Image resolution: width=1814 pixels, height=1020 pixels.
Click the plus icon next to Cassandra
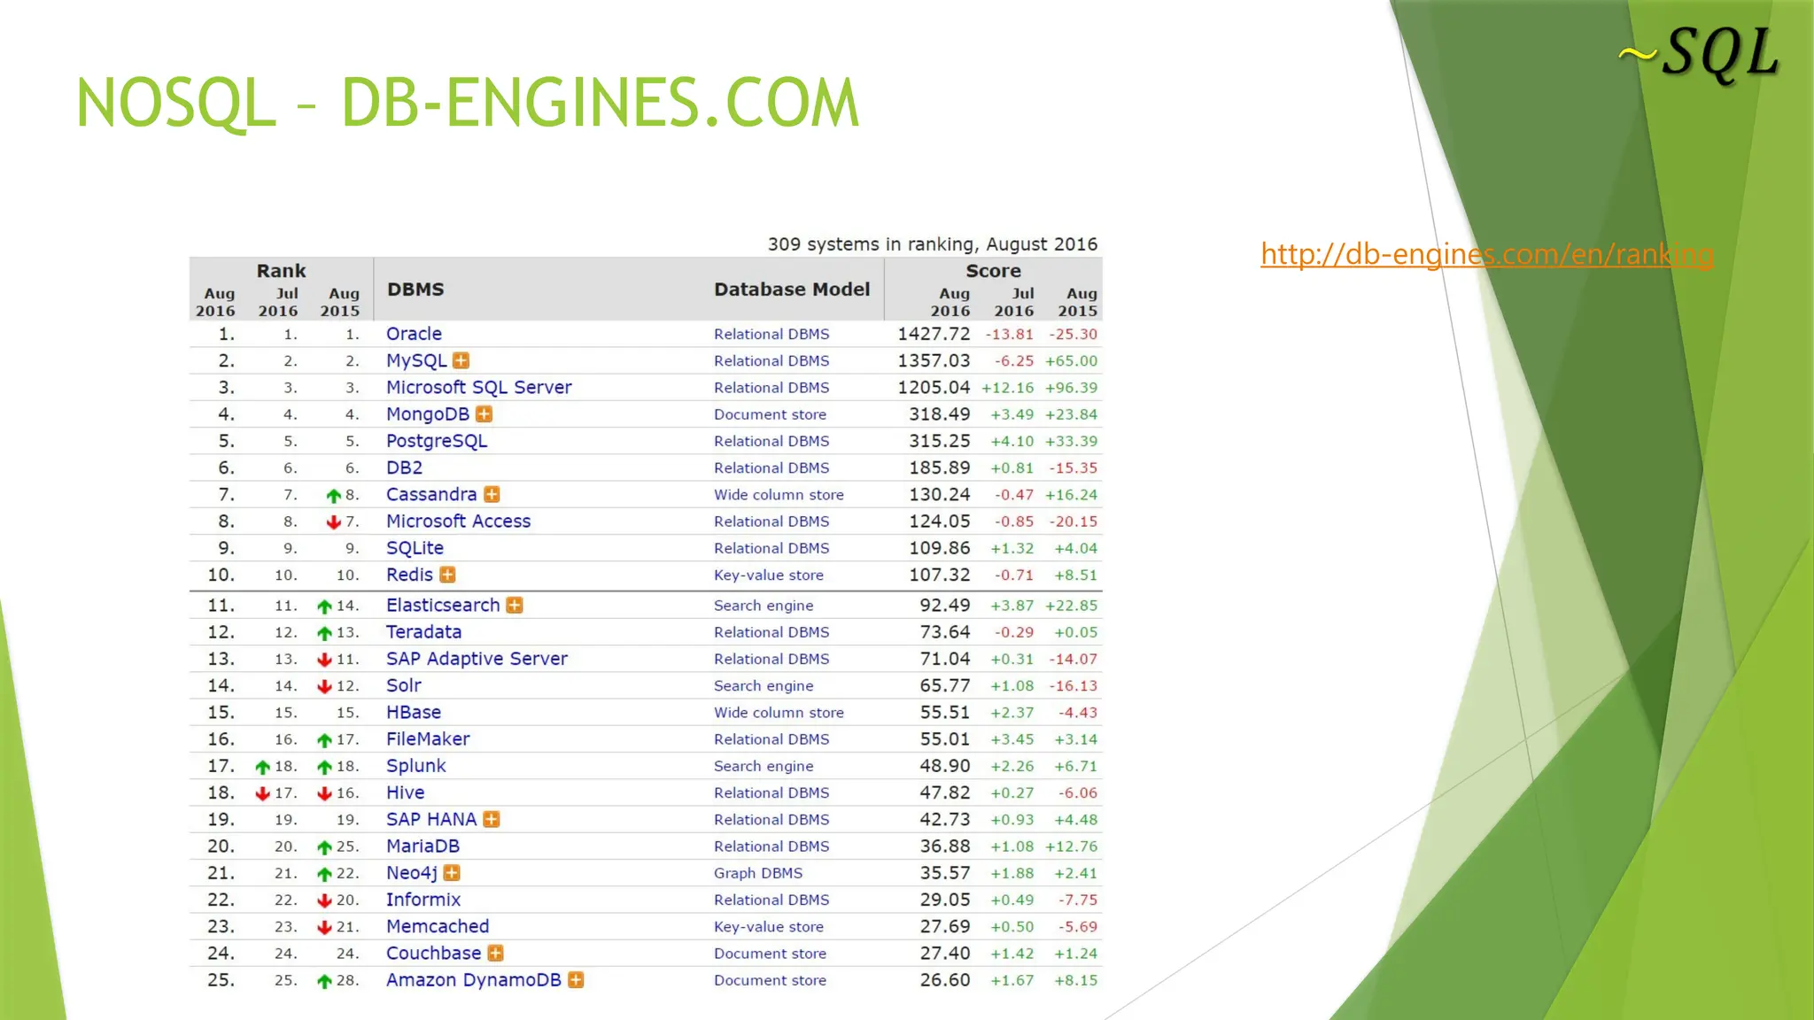click(492, 494)
